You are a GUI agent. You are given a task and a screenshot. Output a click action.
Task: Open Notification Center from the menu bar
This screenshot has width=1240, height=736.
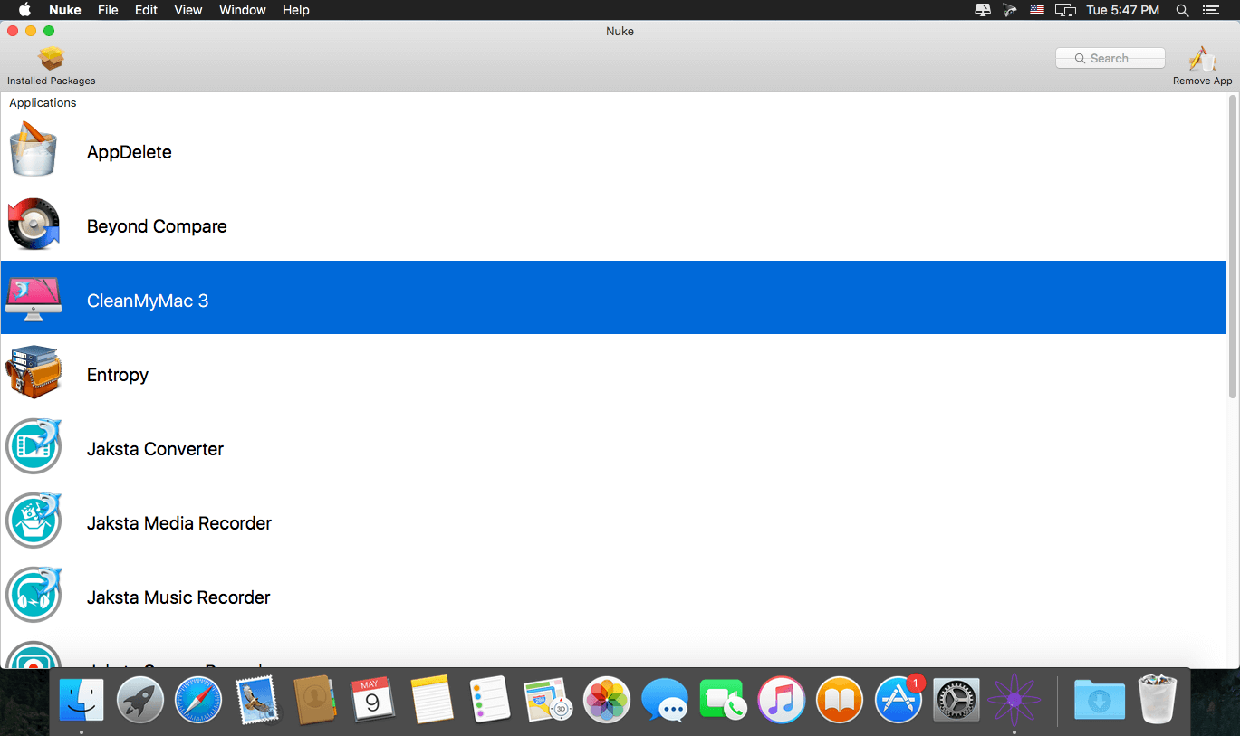point(1210,10)
